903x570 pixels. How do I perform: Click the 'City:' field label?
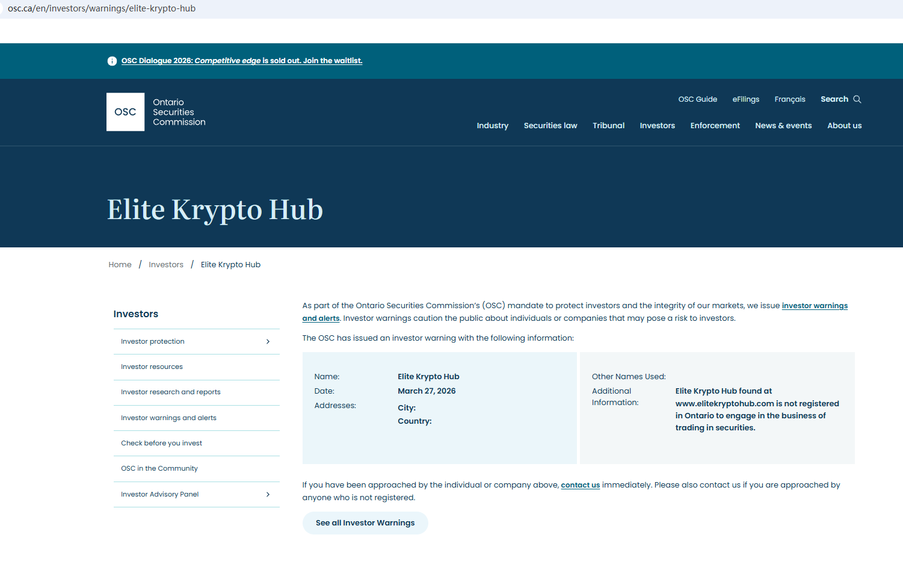pos(407,408)
